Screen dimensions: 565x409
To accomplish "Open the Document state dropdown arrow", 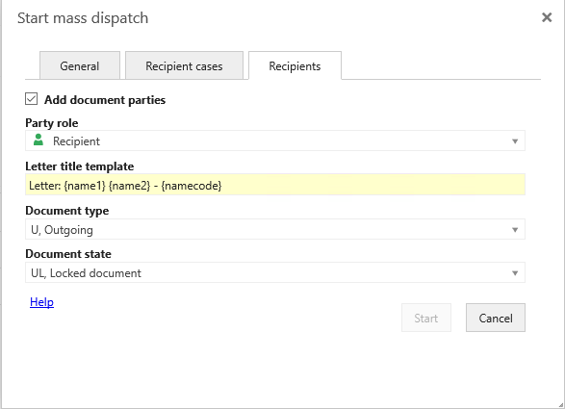I will coord(515,273).
